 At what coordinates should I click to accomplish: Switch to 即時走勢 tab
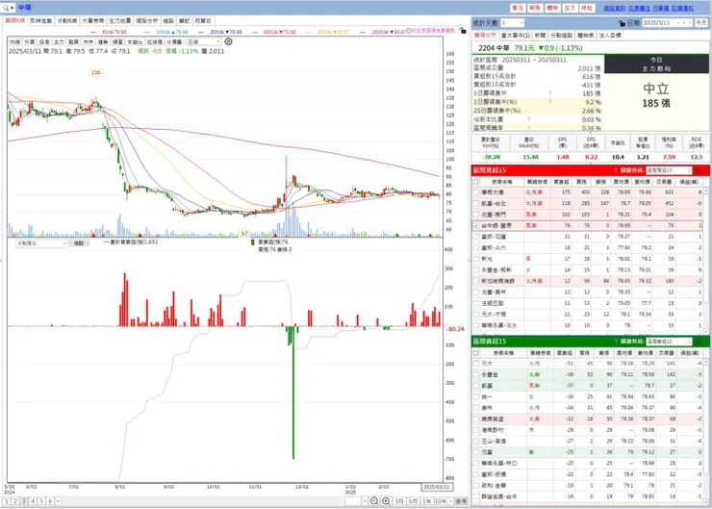tap(41, 21)
